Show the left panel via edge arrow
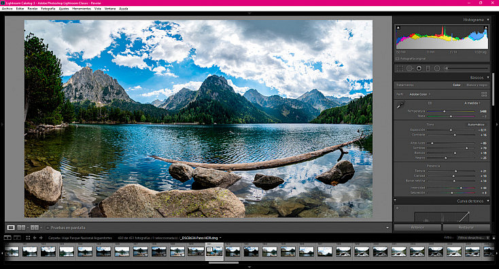The height and width of the screenshot is (269, 499). (x=2, y=125)
